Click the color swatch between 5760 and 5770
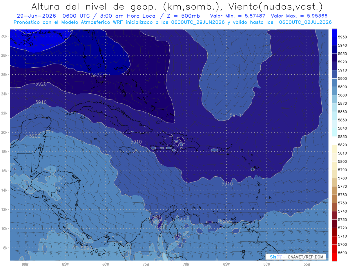The image size is (348, 268). pos(334,190)
